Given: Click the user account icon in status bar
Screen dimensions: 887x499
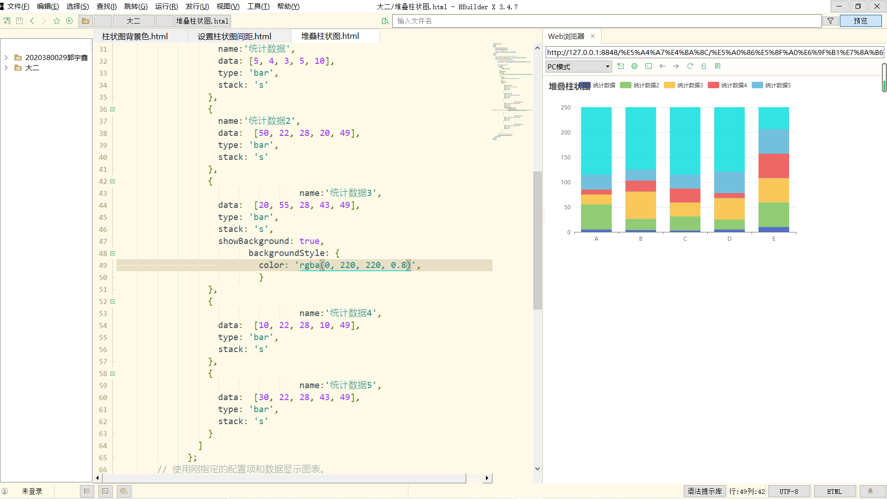Looking at the screenshot, I should (5, 491).
